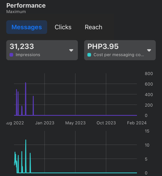This screenshot has height=176, width=162.
Task: Click the 800 value on impressions axis
Action: pos(149,74)
